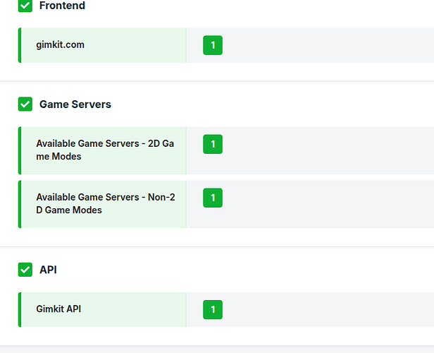Click the 2D Game Modes status badge

tap(212, 145)
